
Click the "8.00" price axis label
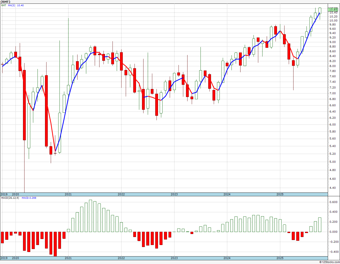(332, 66)
